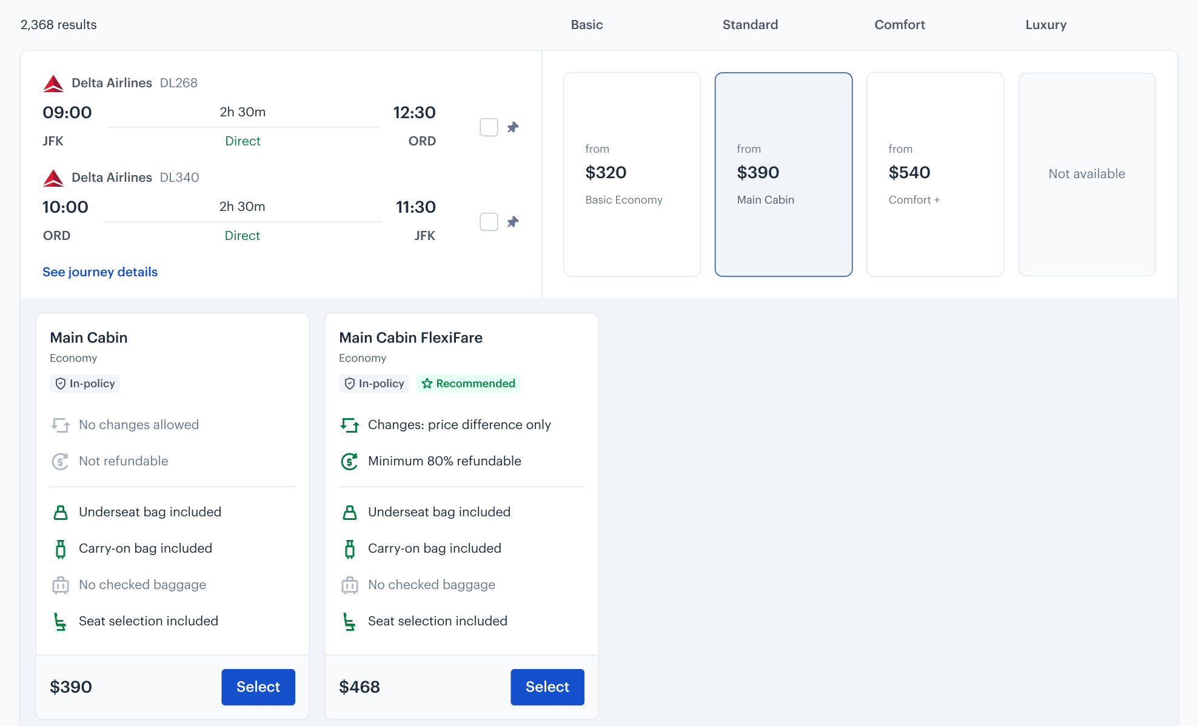Viewport: 1198px width, 726px height.
Task: Choose the $390 Main Cabin fare card
Action: click(x=783, y=175)
